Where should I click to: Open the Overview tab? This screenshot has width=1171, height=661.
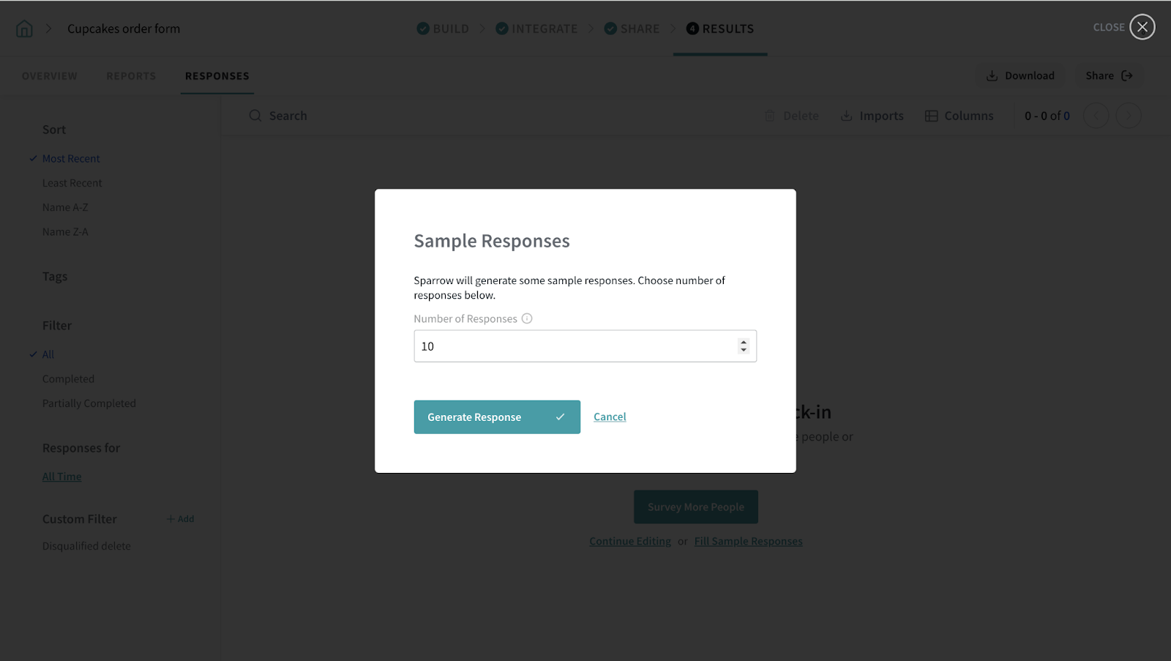pos(49,76)
